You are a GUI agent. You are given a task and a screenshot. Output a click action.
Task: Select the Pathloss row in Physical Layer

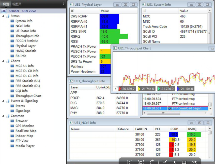click(x=90, y=66)
